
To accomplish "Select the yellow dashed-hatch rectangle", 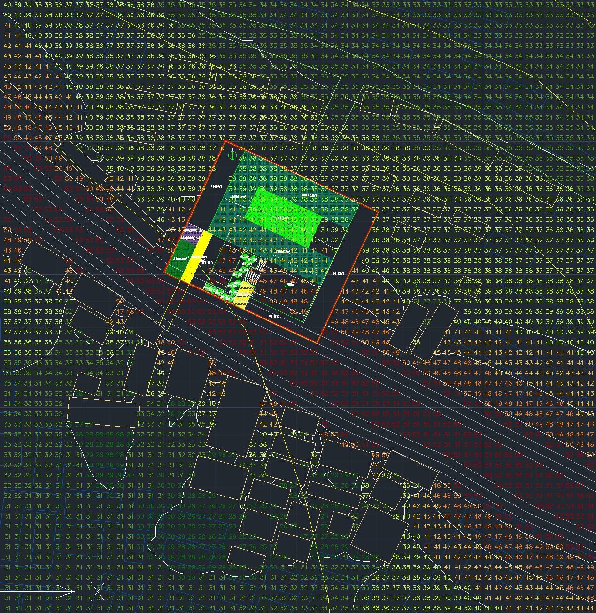I will pyautogui.click(x=243, y=297).
